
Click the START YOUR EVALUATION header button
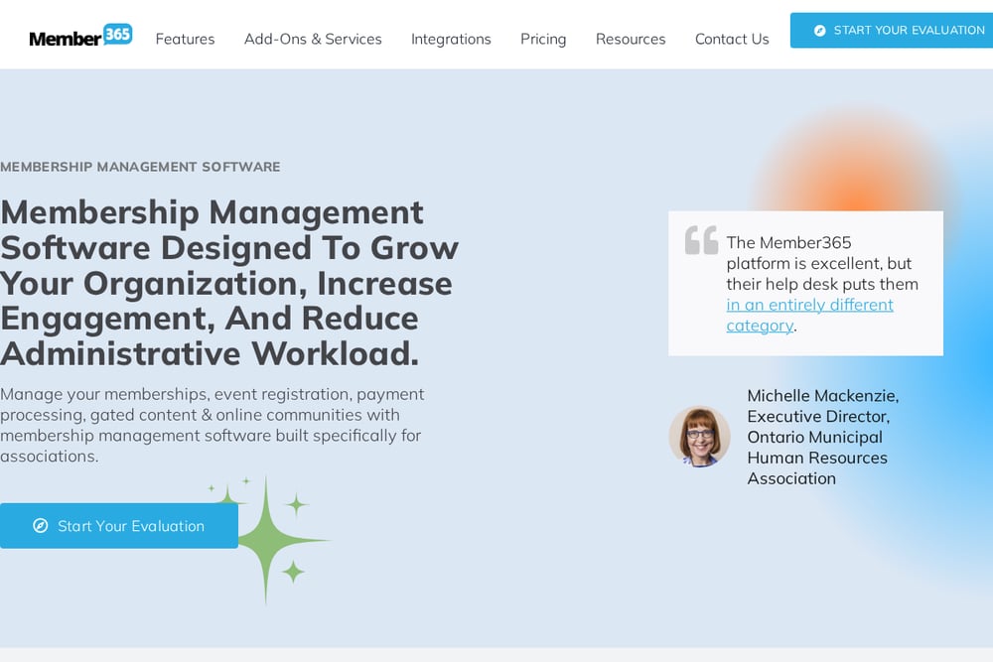tap(892, 31)
